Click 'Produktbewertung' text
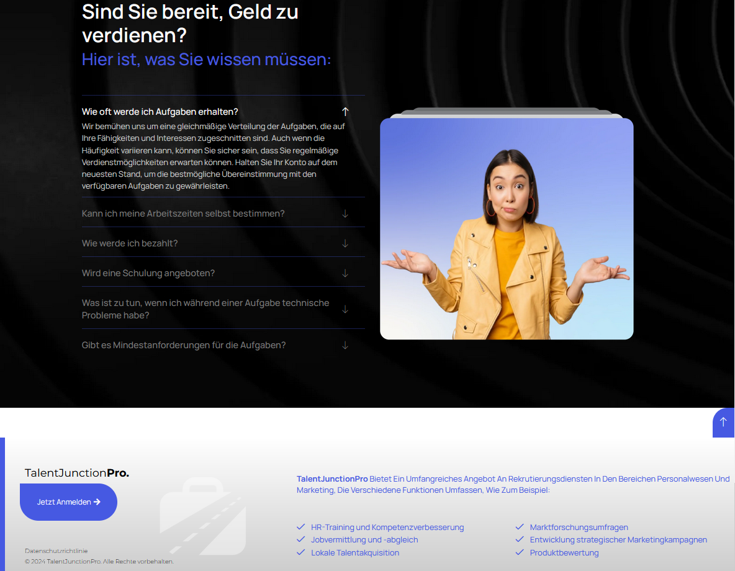The width and height of the screenshot is (735, 571). [564, 553]
